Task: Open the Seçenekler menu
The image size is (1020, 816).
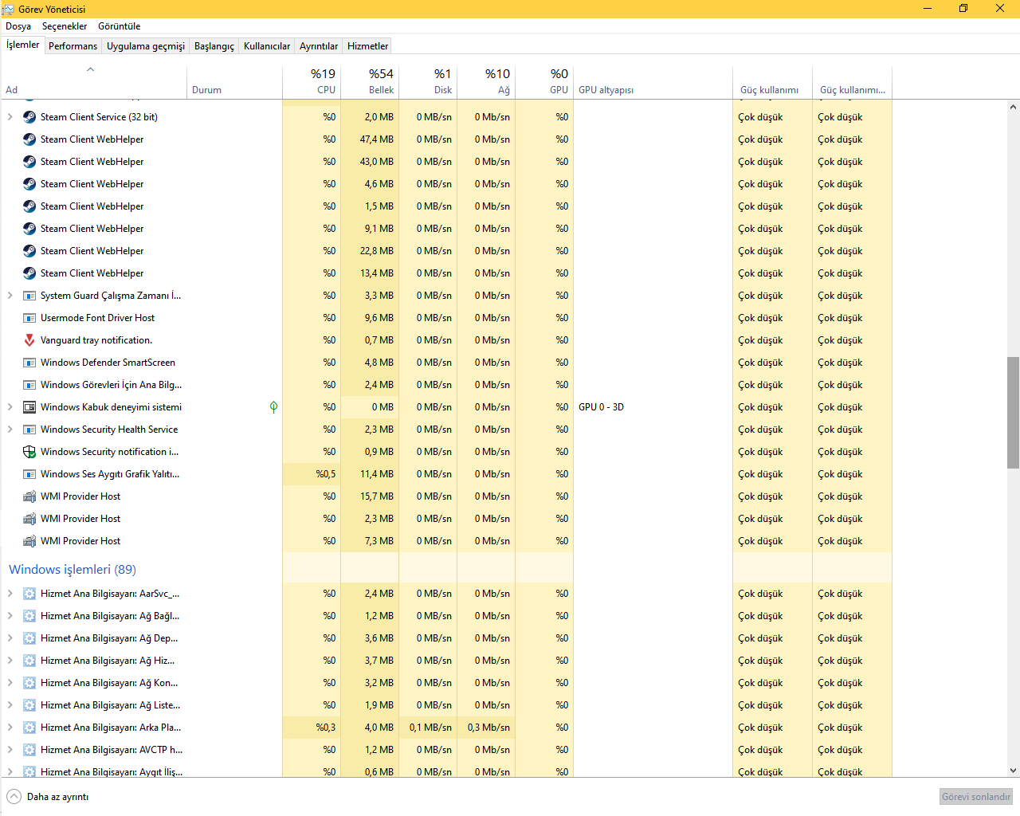Action: 65,26
